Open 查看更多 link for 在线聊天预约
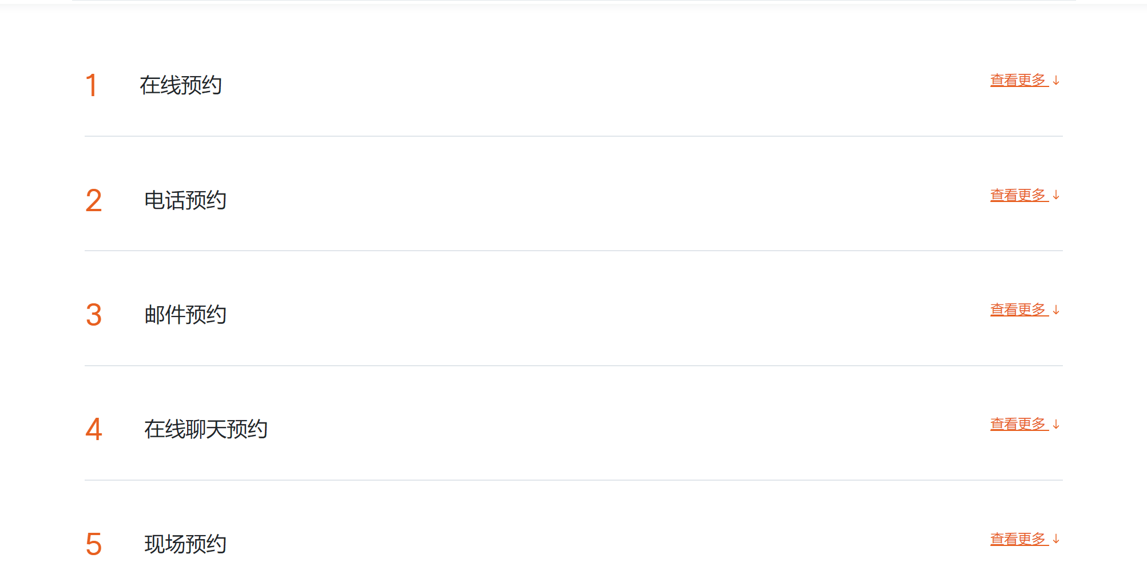Image resolution: width=1147 pixels, height=570 pixels. click(x=1018, y=424)
